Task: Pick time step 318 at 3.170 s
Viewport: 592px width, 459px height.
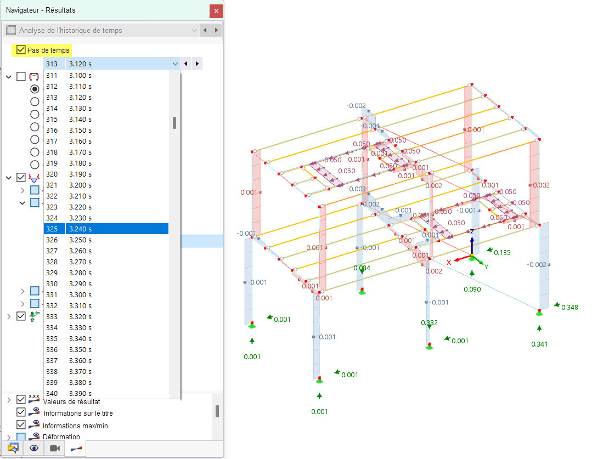Action: [x=106, y=152]
